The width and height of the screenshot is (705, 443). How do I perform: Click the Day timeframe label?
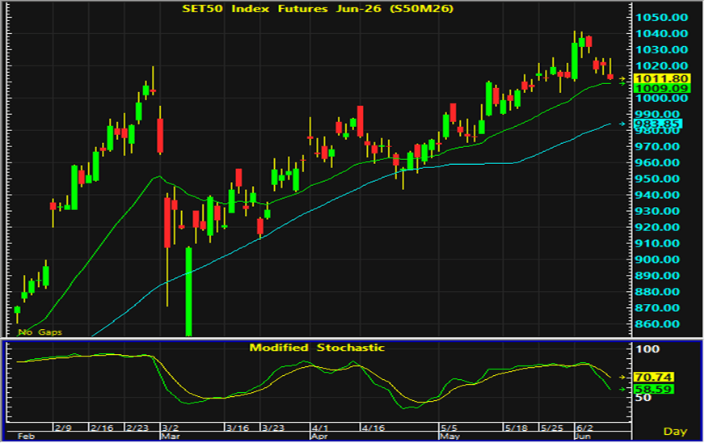point(675,432)
